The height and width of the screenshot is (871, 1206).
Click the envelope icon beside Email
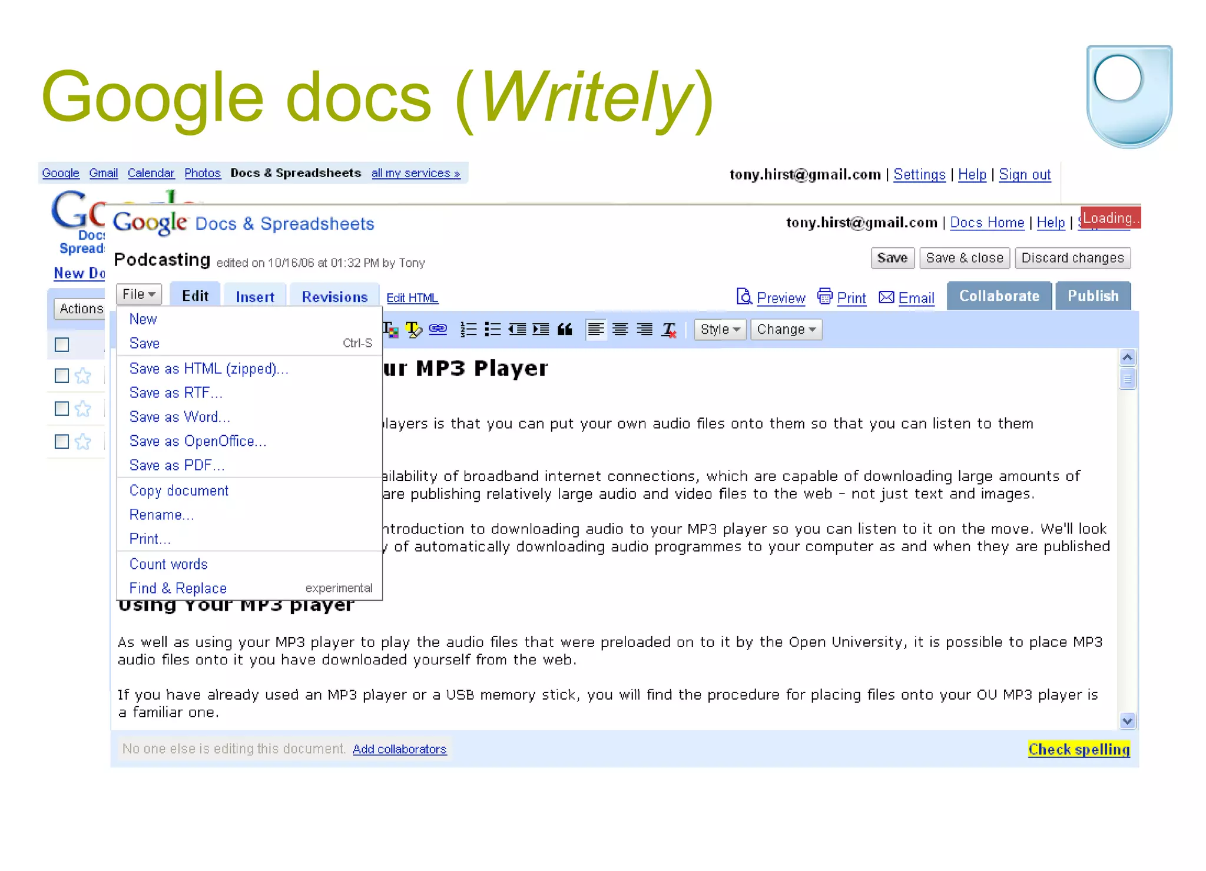point(886,297)
